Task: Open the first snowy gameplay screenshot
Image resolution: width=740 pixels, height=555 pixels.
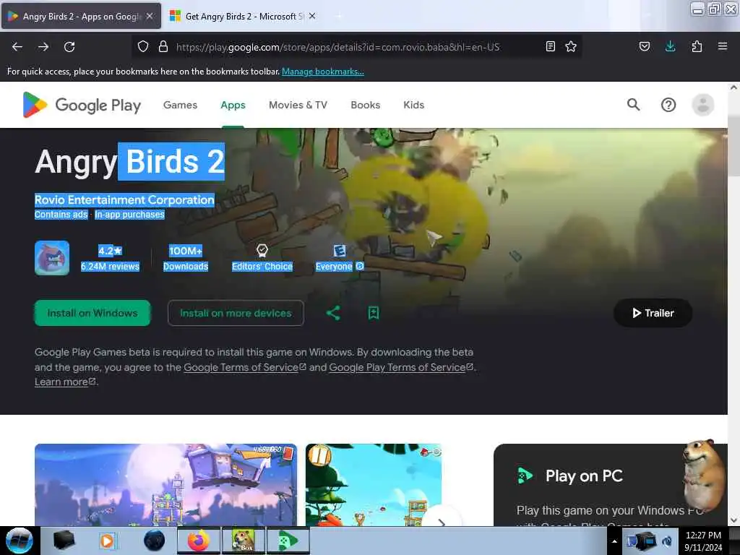Action: [165, 485]
